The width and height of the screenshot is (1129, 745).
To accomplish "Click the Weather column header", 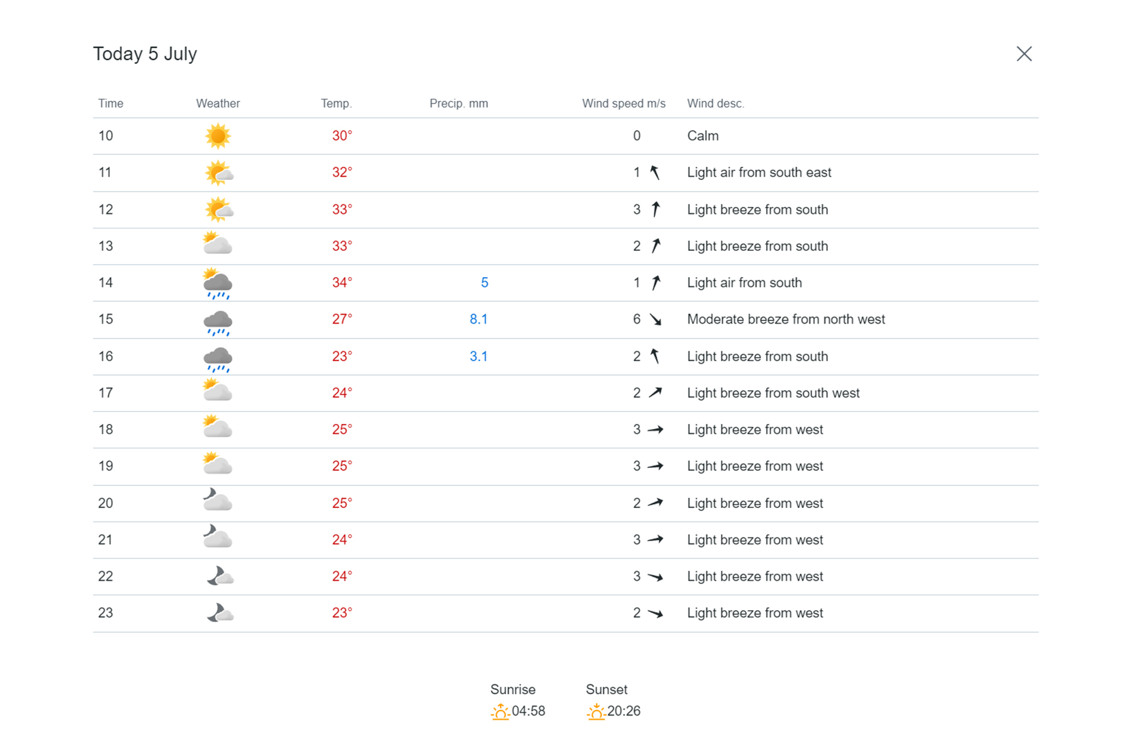I will (218, 103).
